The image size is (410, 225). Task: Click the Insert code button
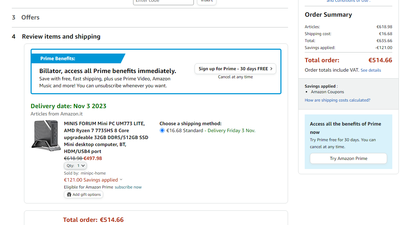click(207, 1)
